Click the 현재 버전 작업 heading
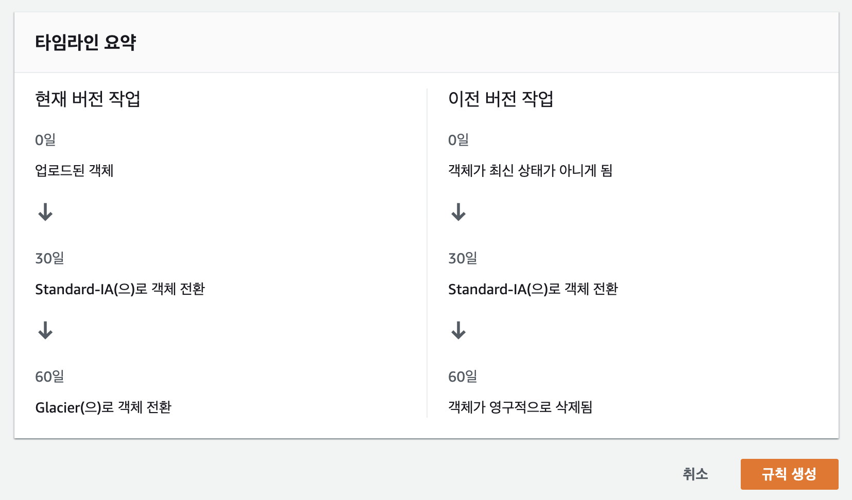Image resolution: width=852 pixels, height=500 pixels. [88, 98]
